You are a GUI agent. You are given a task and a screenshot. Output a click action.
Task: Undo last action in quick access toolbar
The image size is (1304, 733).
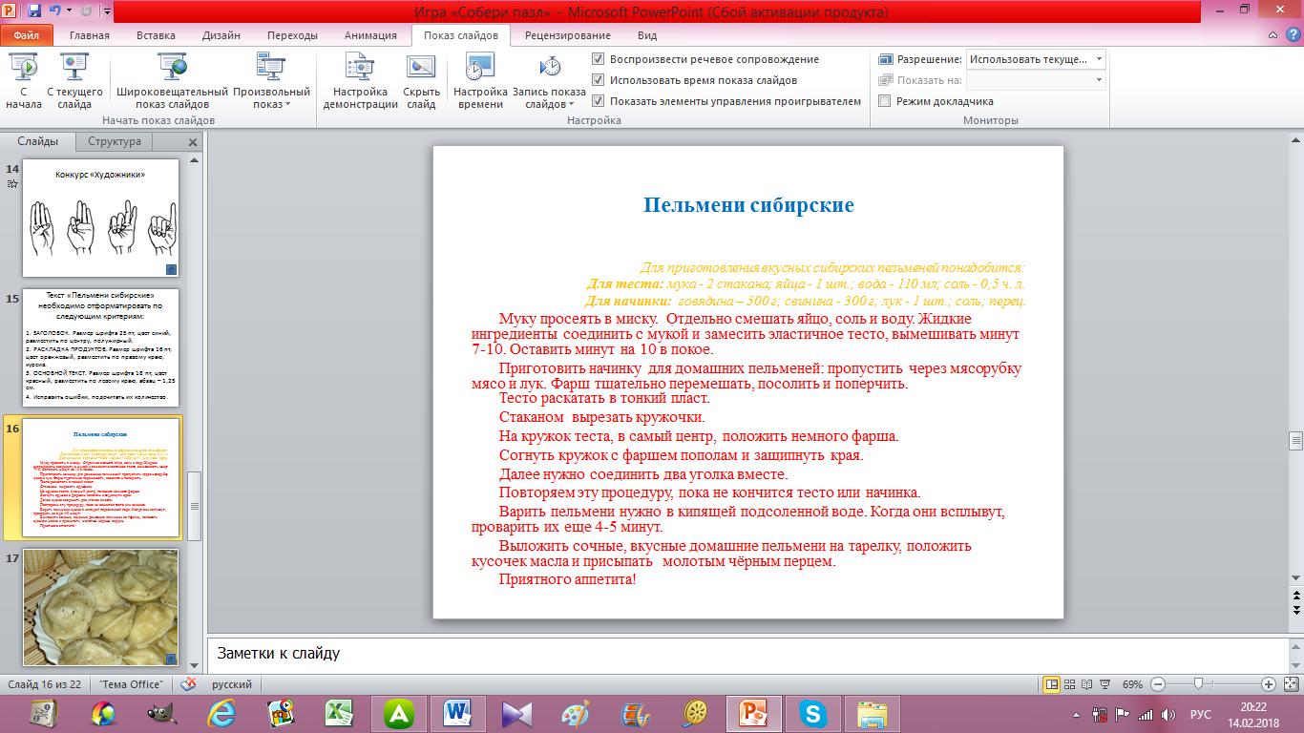(55, 12)
